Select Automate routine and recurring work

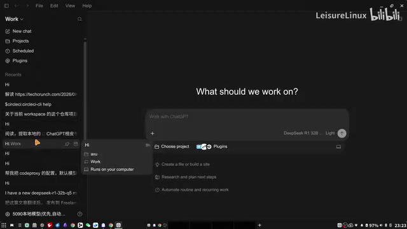click(x=192, y=190)
